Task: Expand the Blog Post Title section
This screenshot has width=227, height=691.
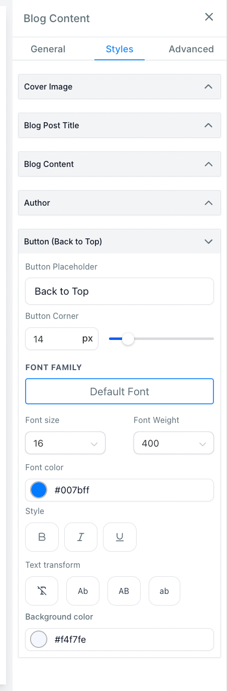Action: [x=120, y=125]
